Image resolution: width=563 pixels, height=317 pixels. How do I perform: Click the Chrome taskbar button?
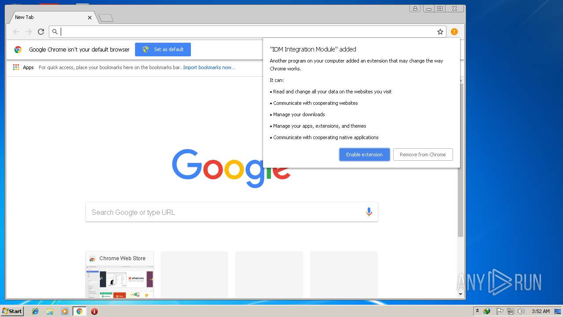(x=79, y=311)
